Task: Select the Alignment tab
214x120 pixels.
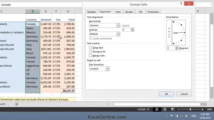Action: [x=105, y=12]
